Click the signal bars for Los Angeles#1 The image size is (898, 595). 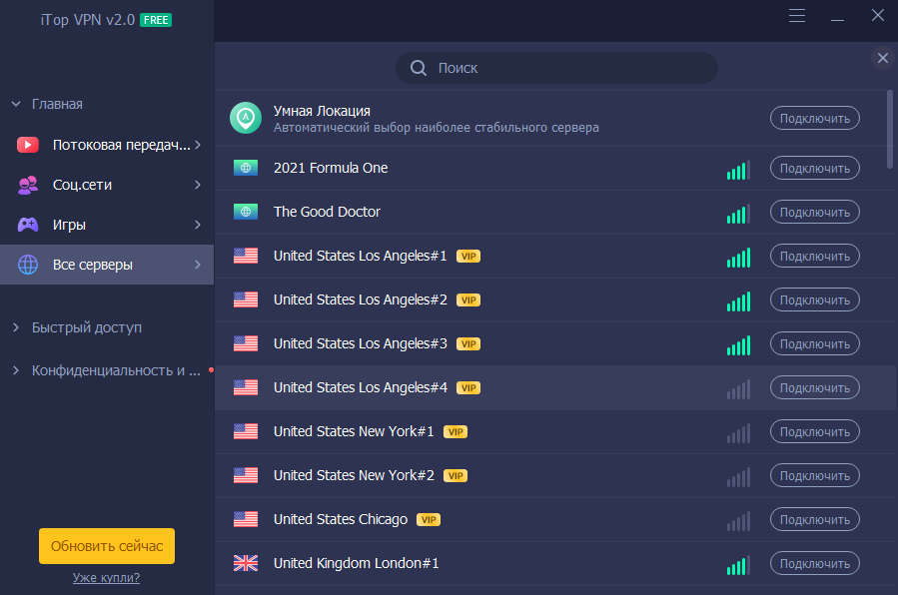738,258
